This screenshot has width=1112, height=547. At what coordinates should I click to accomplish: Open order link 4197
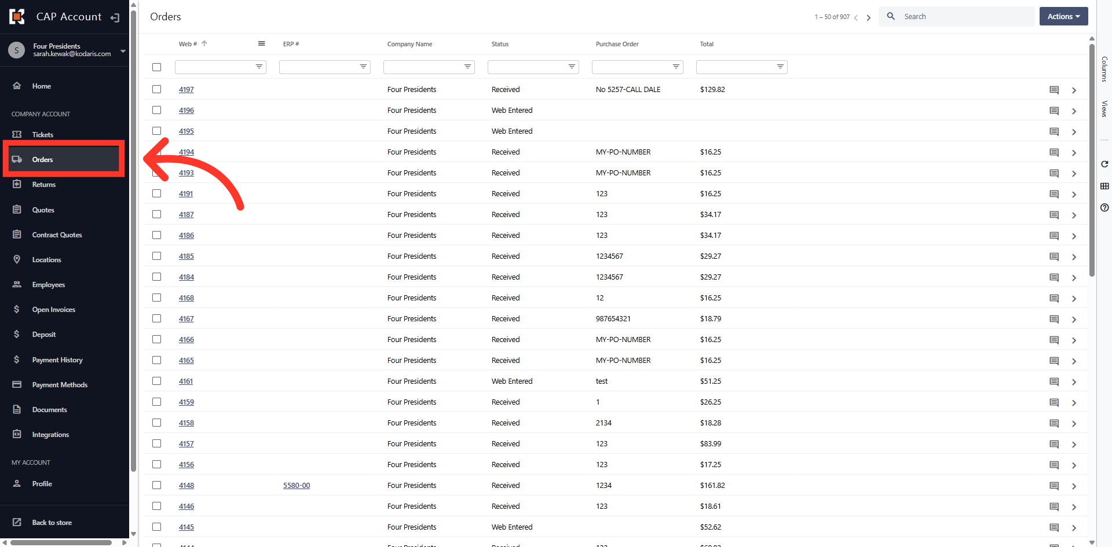pos(186,89)
